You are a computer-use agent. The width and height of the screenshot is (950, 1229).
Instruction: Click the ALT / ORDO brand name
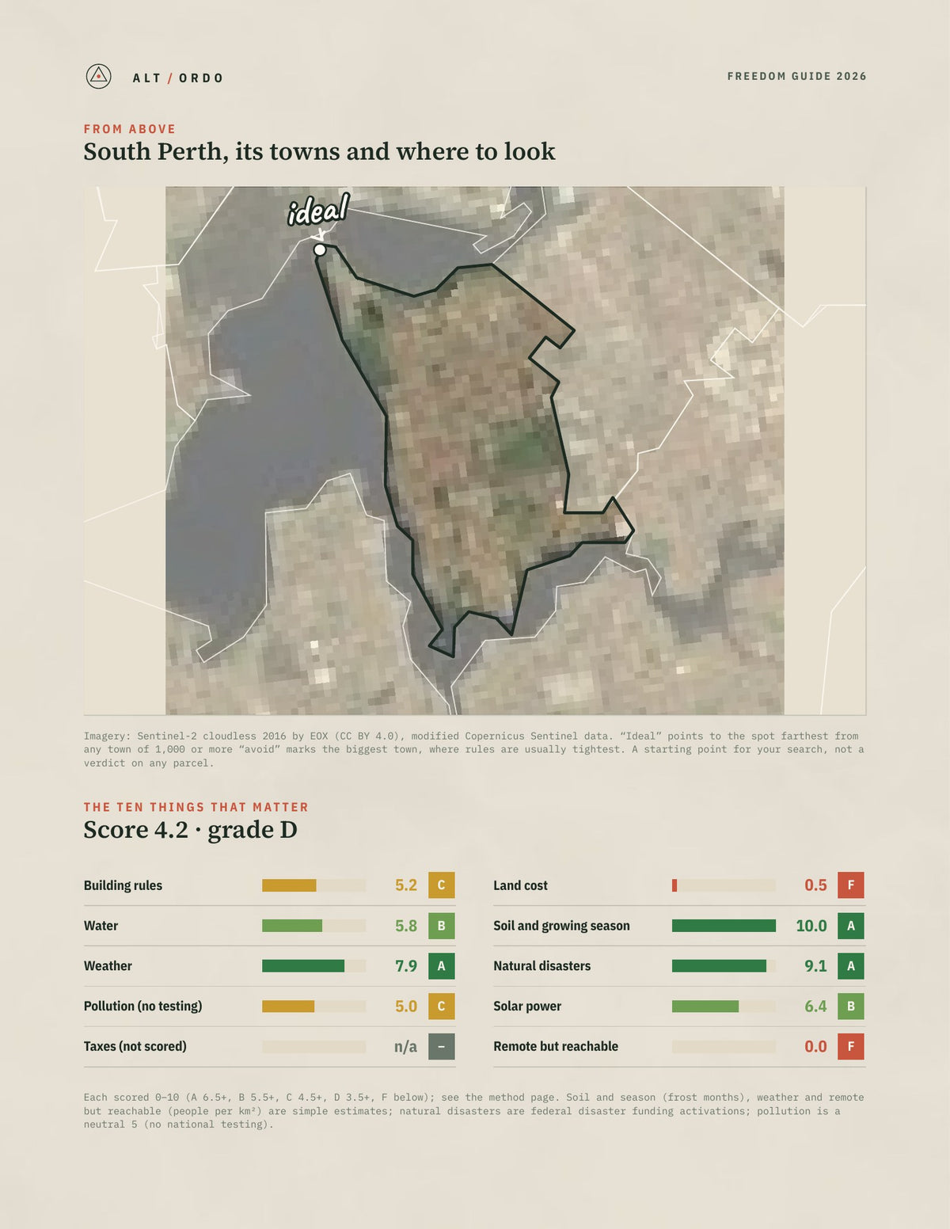point(178,78)
